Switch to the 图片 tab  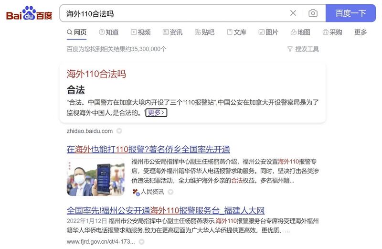(268, 32)
